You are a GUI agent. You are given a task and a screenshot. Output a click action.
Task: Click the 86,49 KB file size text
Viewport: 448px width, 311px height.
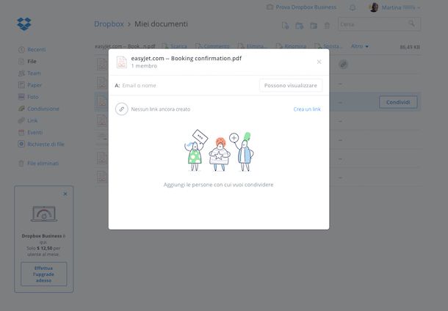point(410,47)
